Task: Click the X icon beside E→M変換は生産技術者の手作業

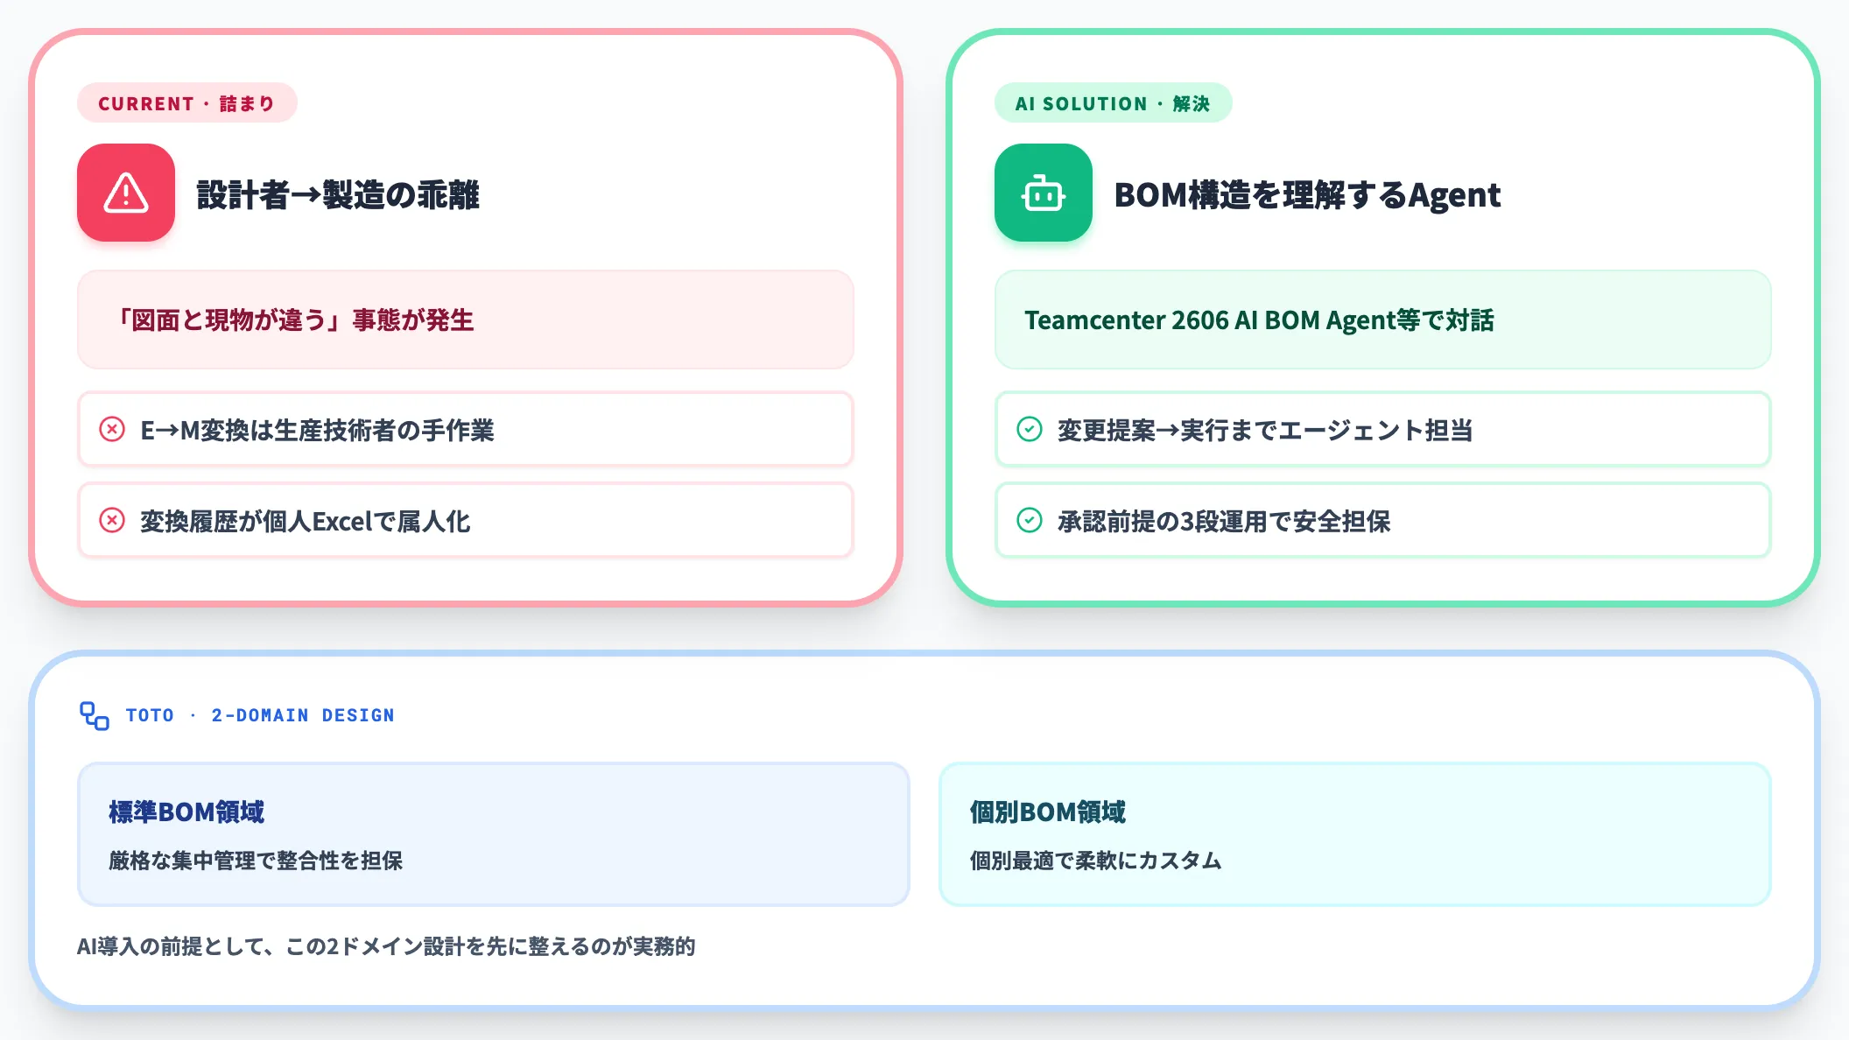Action: [112, 429]
